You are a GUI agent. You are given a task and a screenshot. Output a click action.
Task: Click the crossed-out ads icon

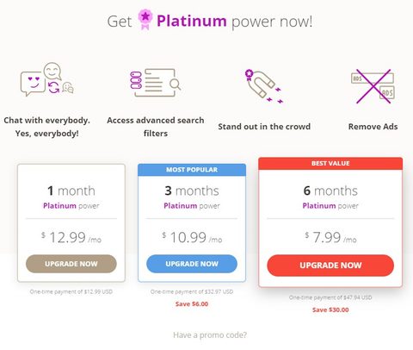coord(373,86)
